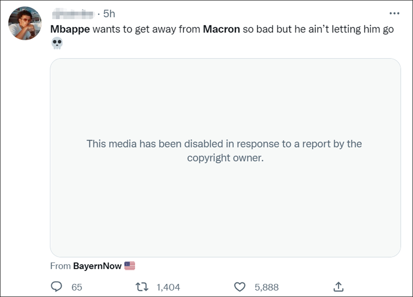Image resolution: width=413 pixels, height=297 pixels.
Task: Like the tweet with the heart icon
Action: click(x=240, y=287)
